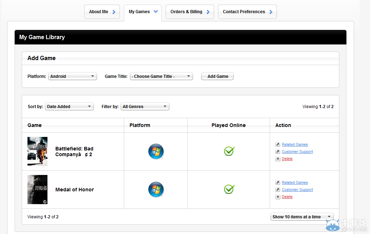Open the Platform dropdown showing Android
370x234 pixels.
click(73, 76)
